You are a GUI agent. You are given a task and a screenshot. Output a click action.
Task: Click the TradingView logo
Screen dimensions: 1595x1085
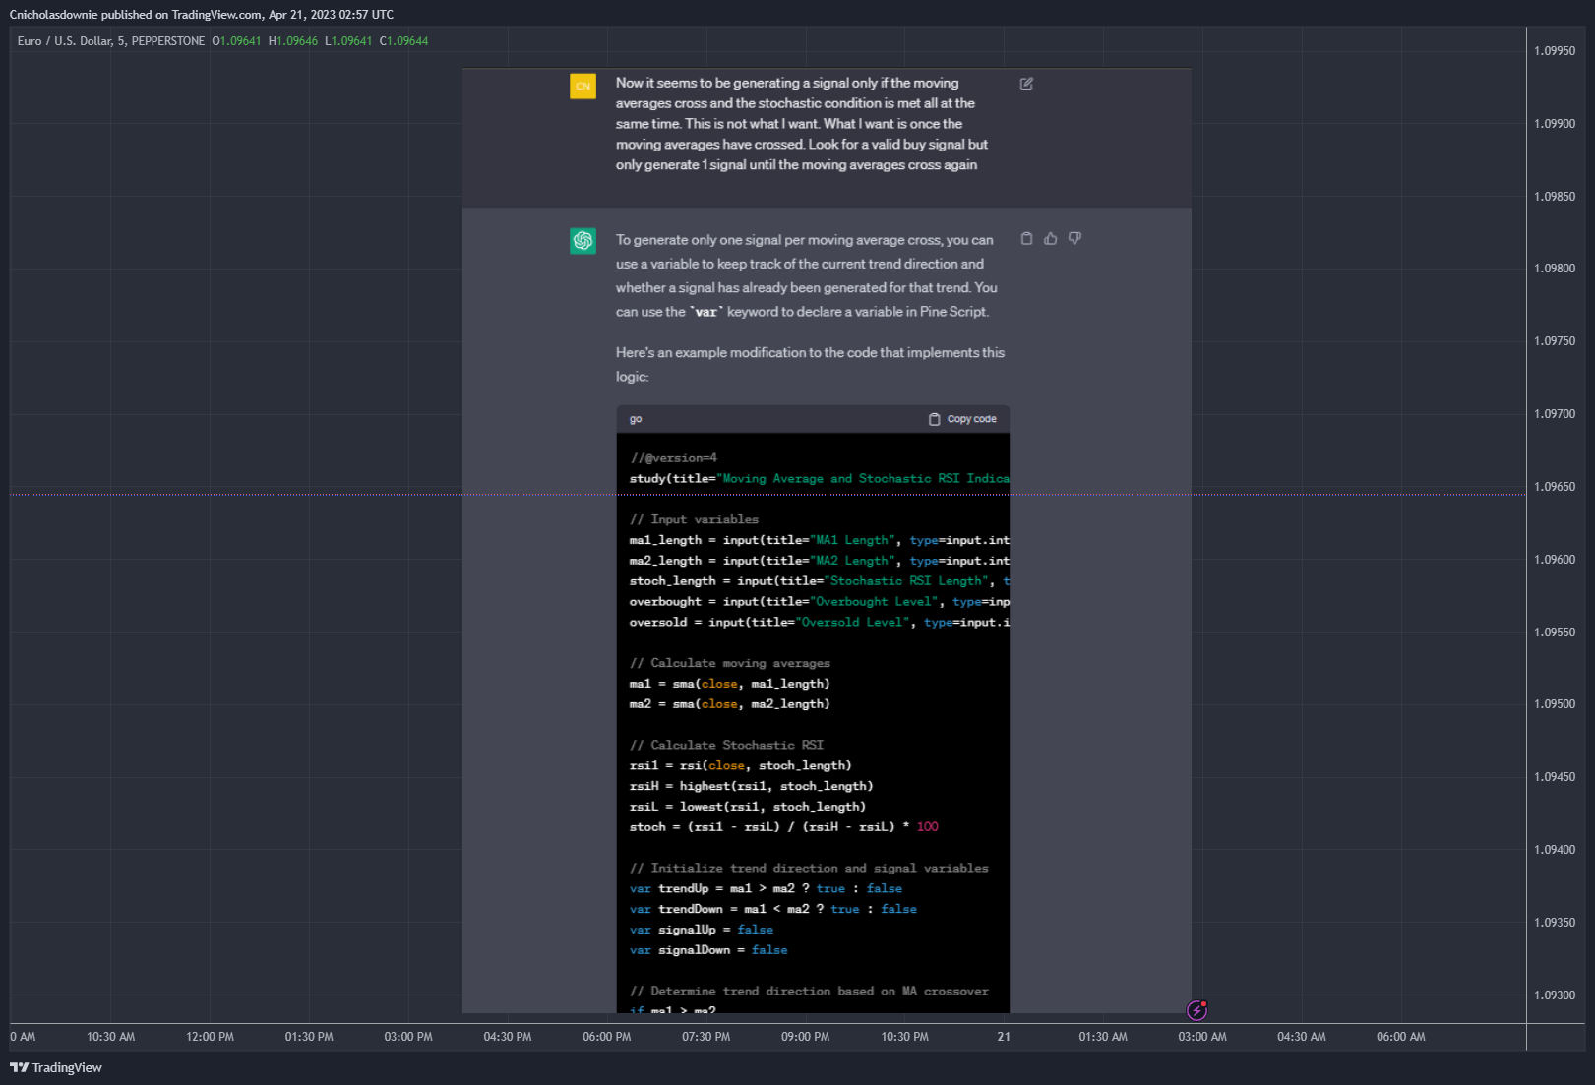tap(56, 1067)
